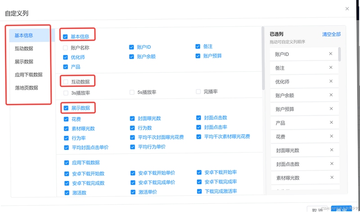The height and width of the screenshot is (213, 360).
Task: Go to the 应用下载数据 category
Action: [x=28, y=75]
